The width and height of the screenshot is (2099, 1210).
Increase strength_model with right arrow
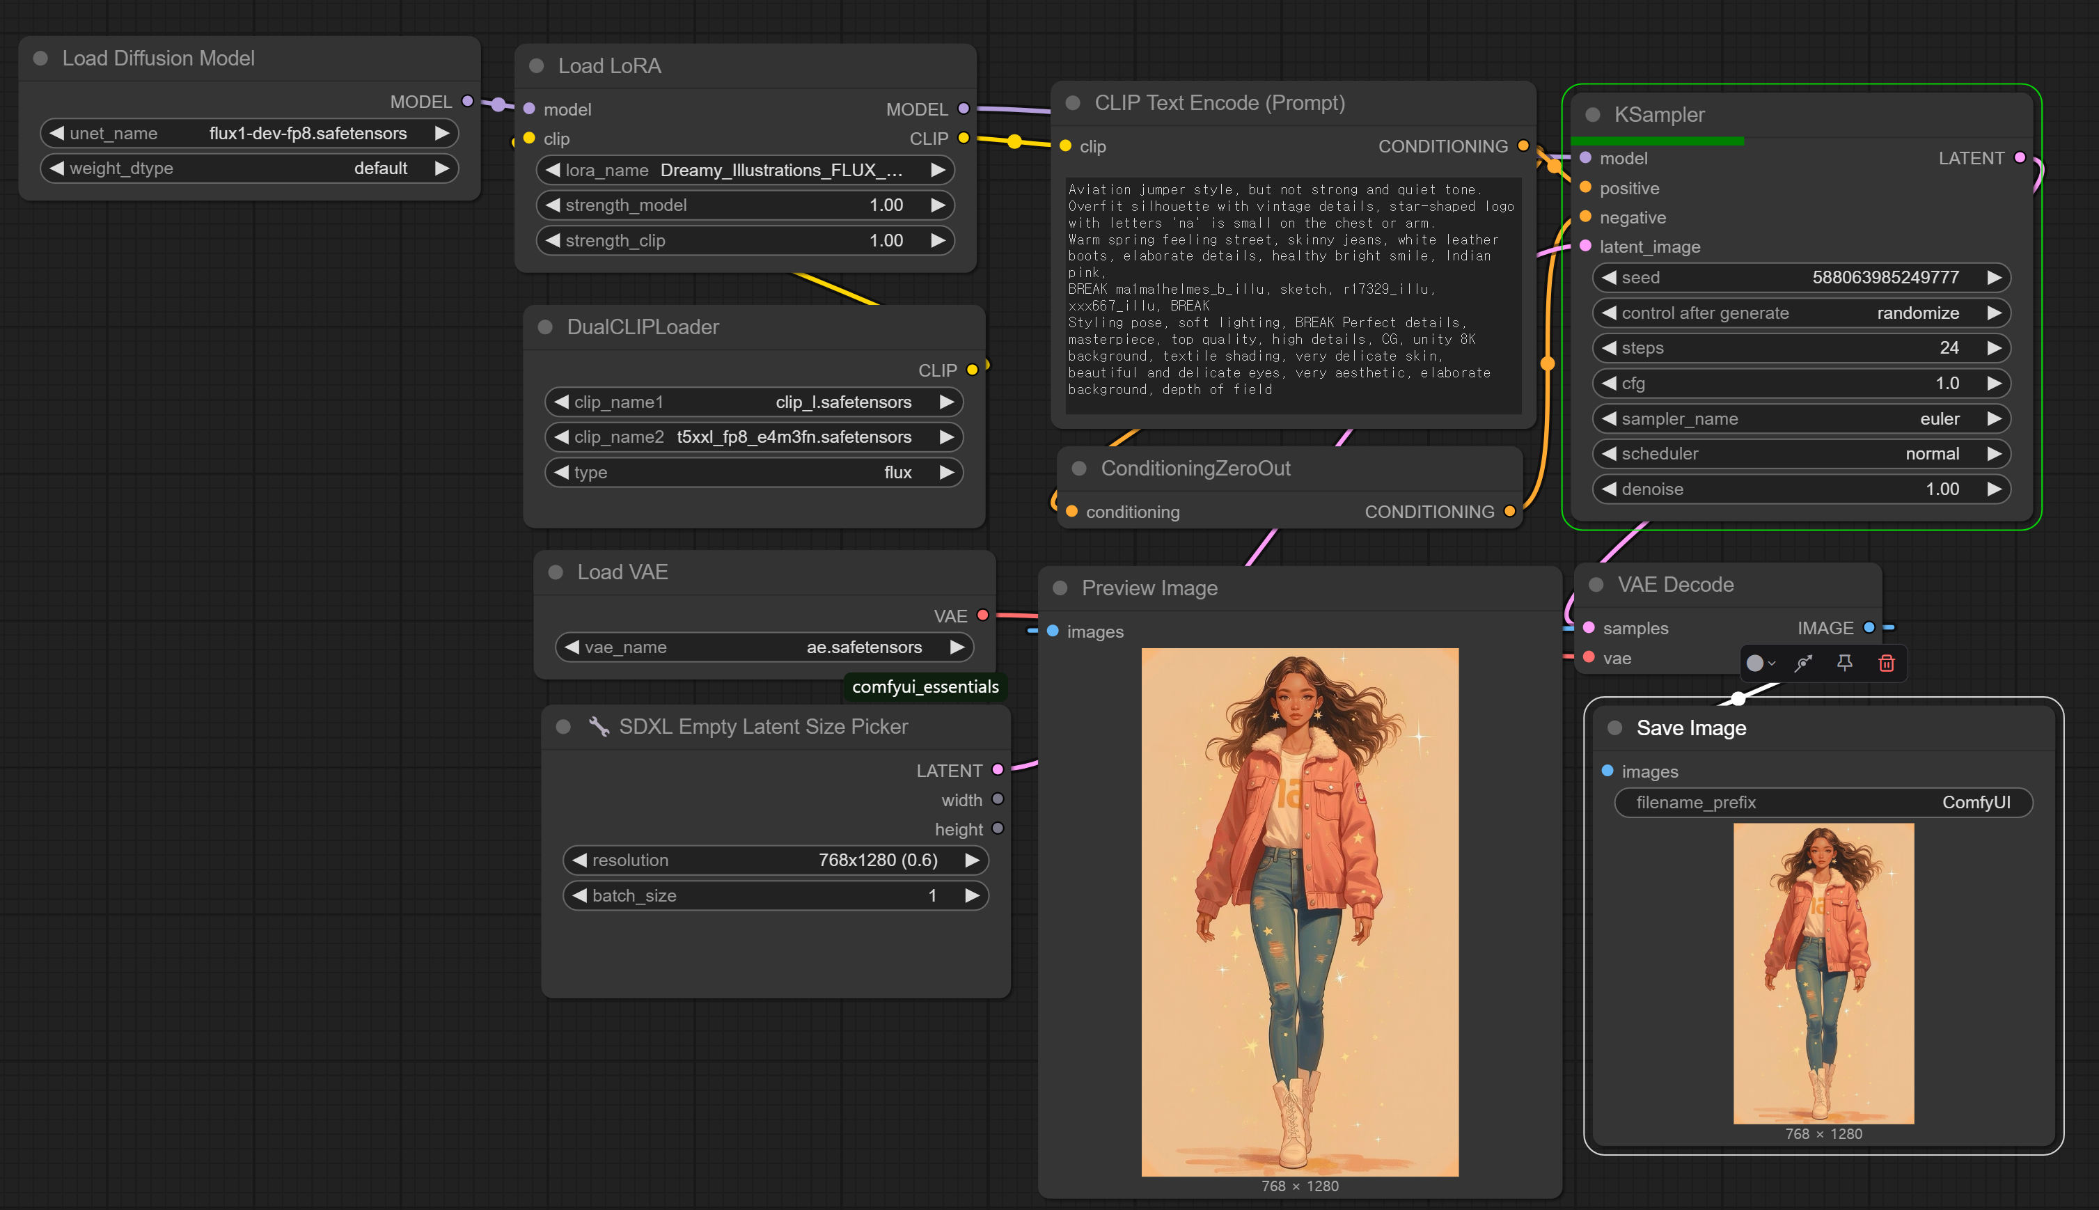pyautogui.click(x=937, y=205)
